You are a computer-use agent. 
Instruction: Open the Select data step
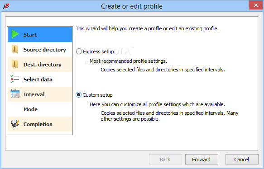point(40,79)
